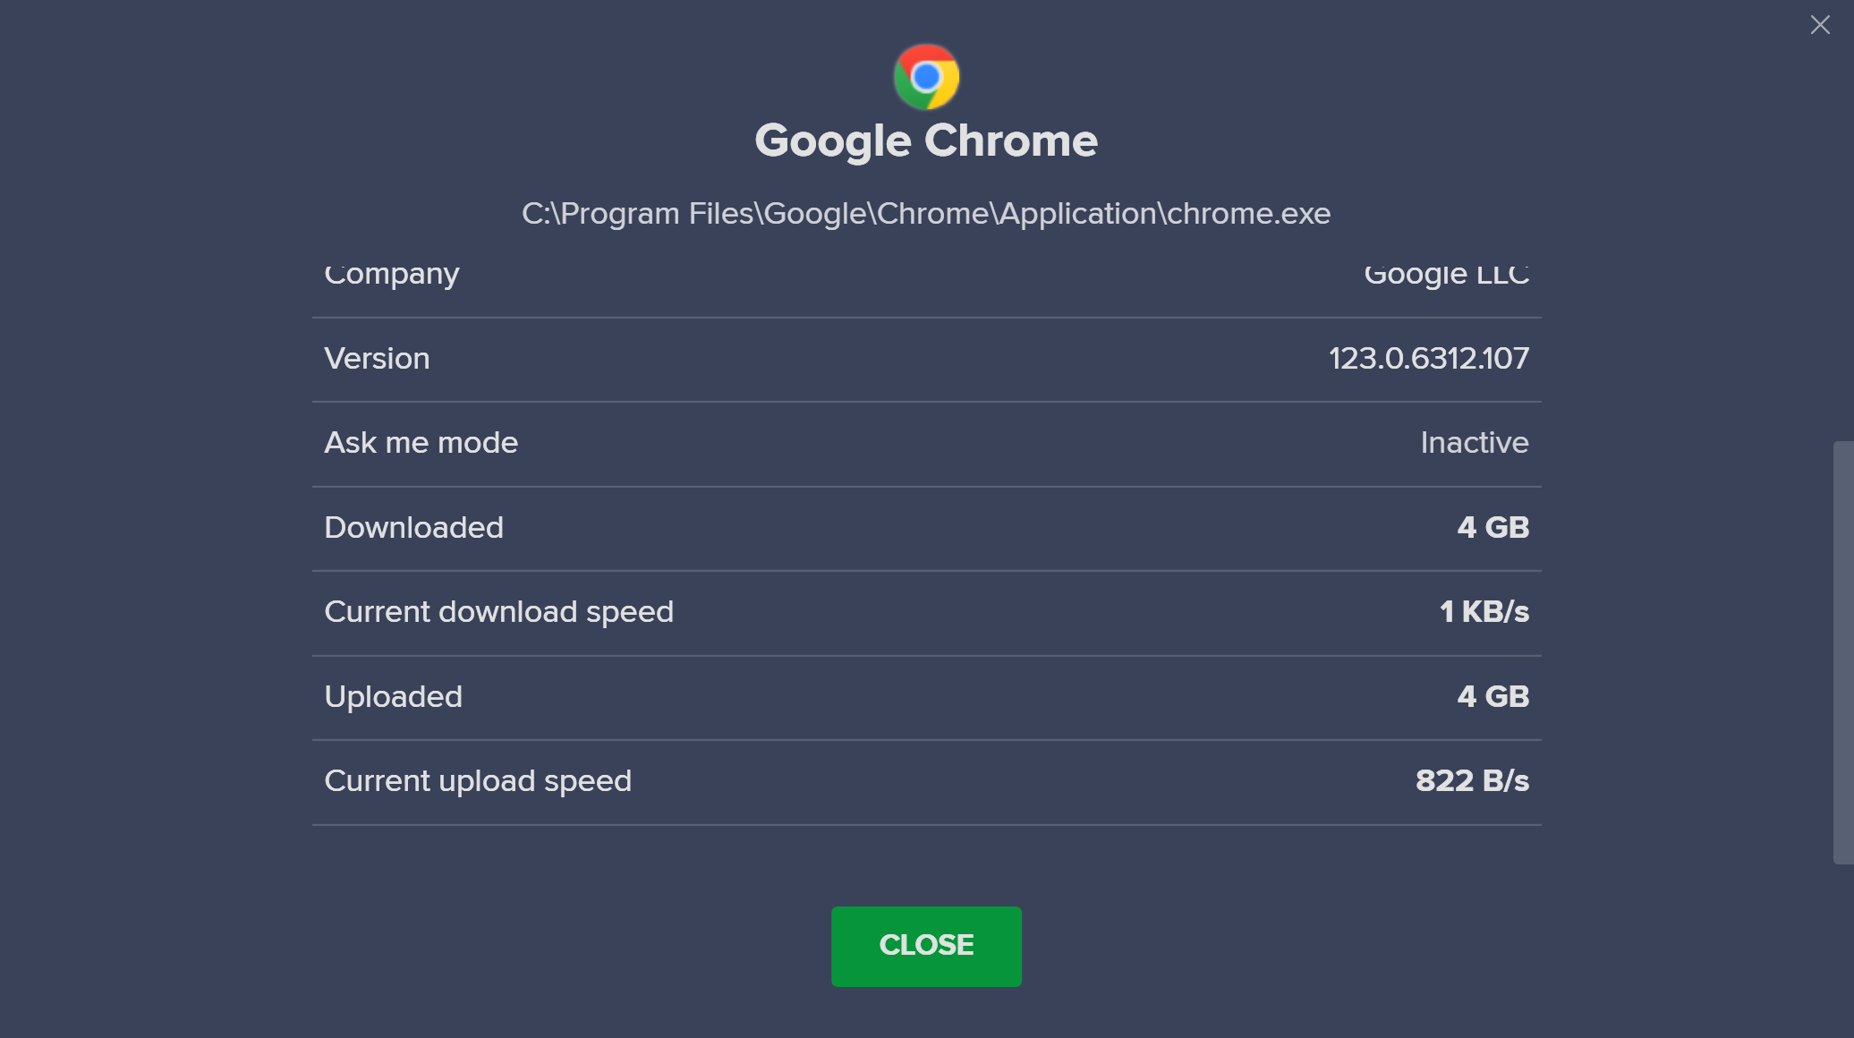Click the Google Chrome logo icon
1854x1038 pixels.
(926, 77)
